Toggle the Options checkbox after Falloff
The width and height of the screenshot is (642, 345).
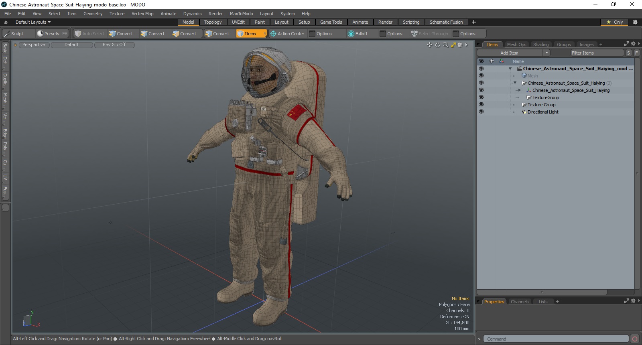click(383, 34)
